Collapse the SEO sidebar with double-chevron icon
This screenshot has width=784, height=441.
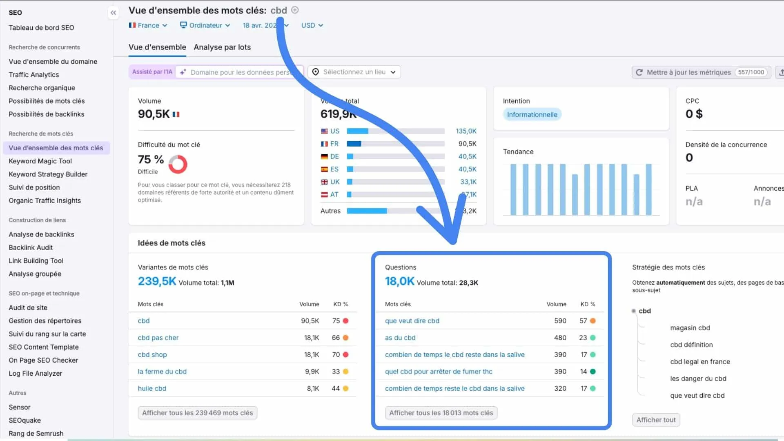(113, 13)
